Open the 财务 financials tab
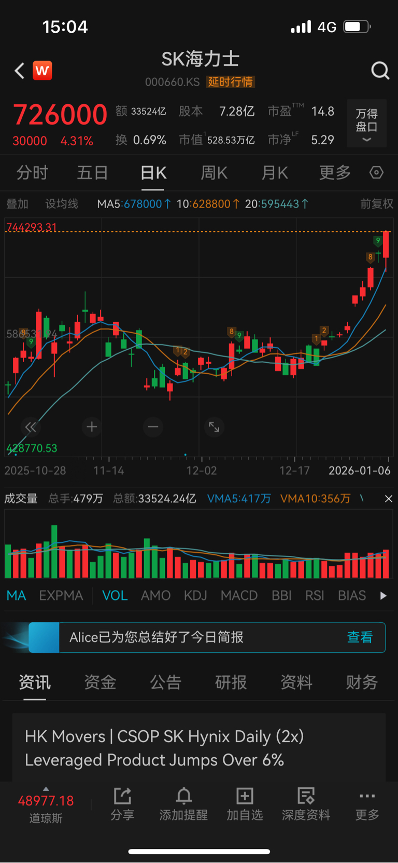This screenshot has height=863, width=398. click(362, 682)
